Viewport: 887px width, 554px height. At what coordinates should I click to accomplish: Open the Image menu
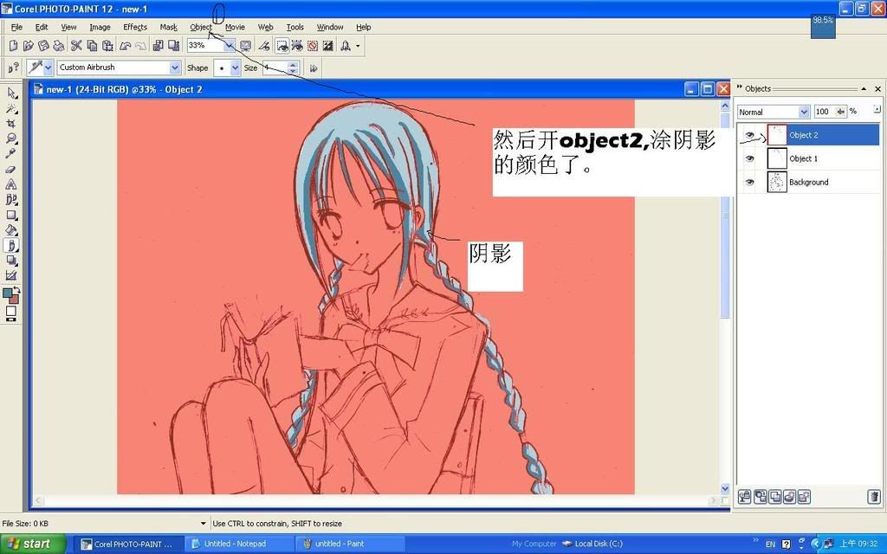click(x=100, y=27)
